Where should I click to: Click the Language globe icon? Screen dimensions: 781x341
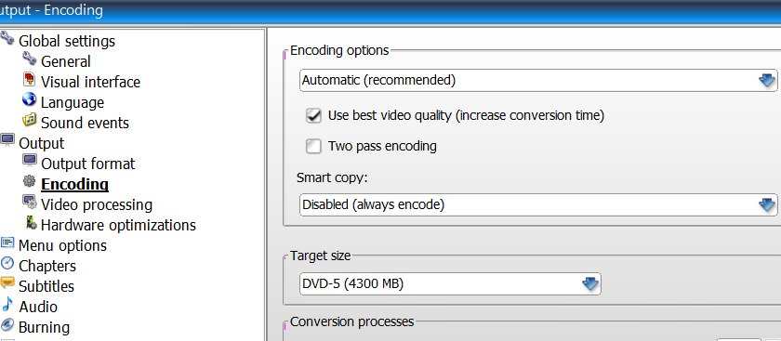click(30, 100)
